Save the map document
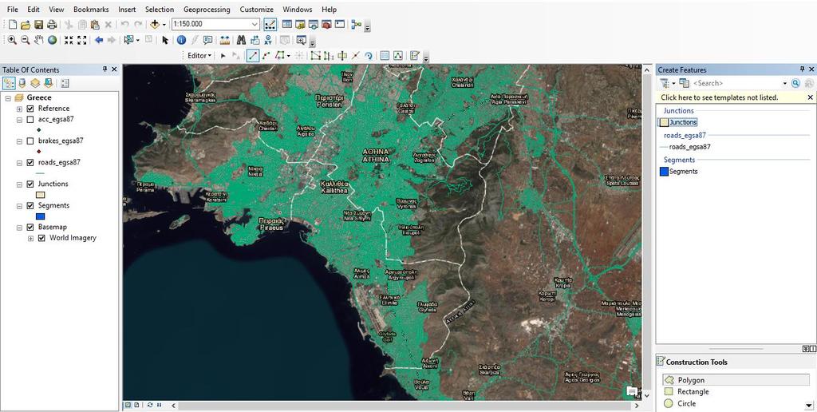The height and width of the screenshot is (412, 817). [x=38, y=25]
